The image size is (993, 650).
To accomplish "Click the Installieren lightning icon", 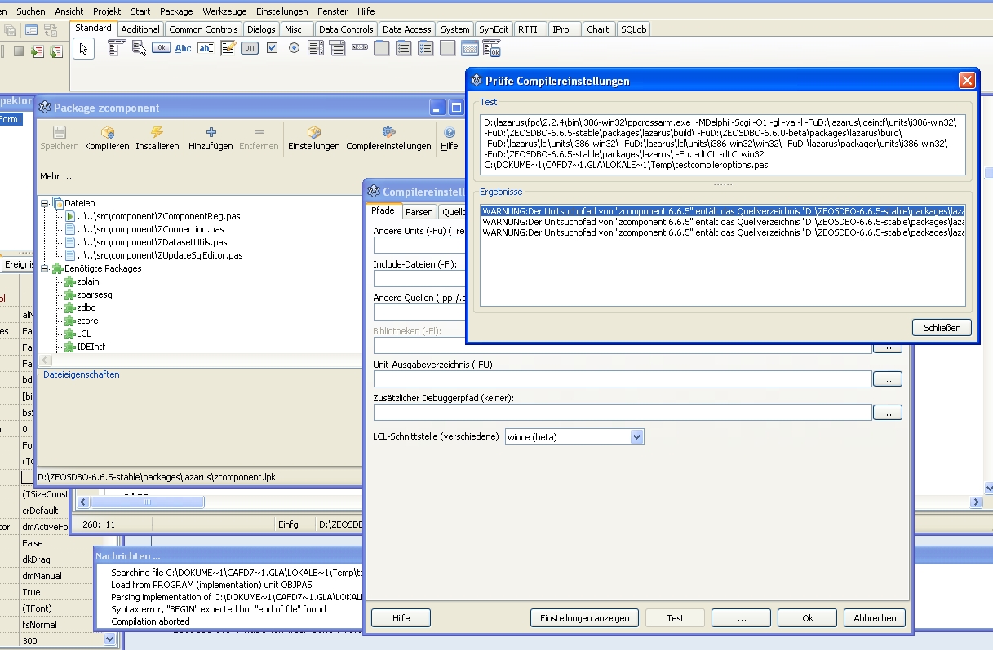I will point(157,132).
